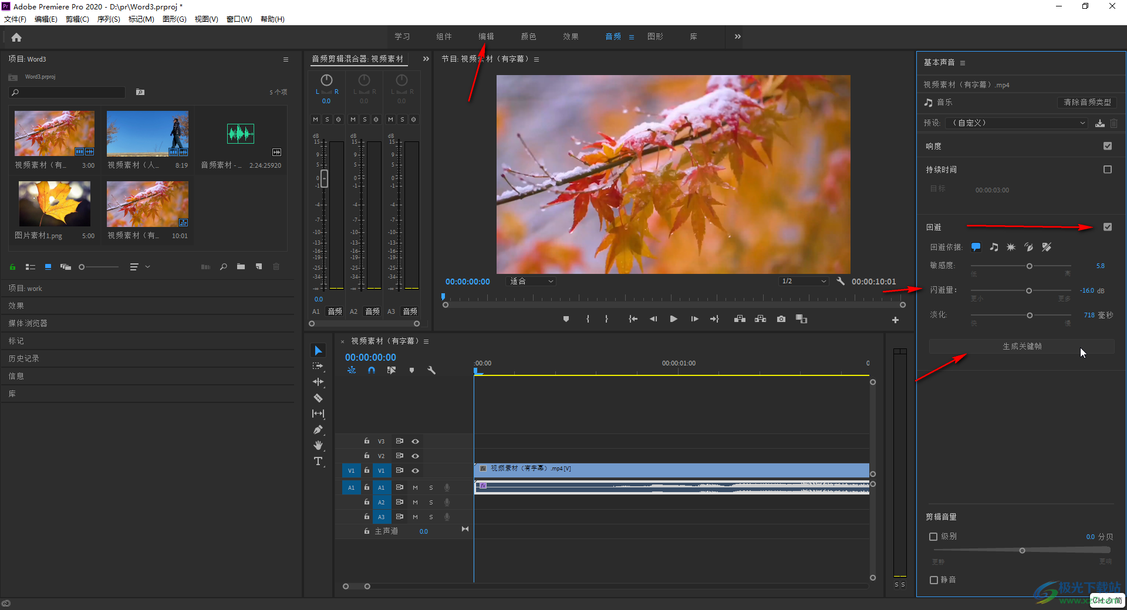Open the 序列(S) menu
The height and width of the screenshot is (610, 1127).
click(109, 19)
